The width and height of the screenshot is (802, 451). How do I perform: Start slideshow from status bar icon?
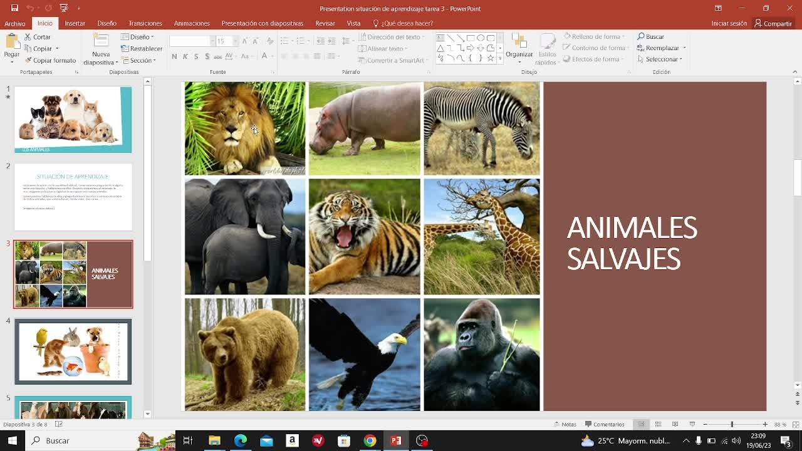pos(692,424)
